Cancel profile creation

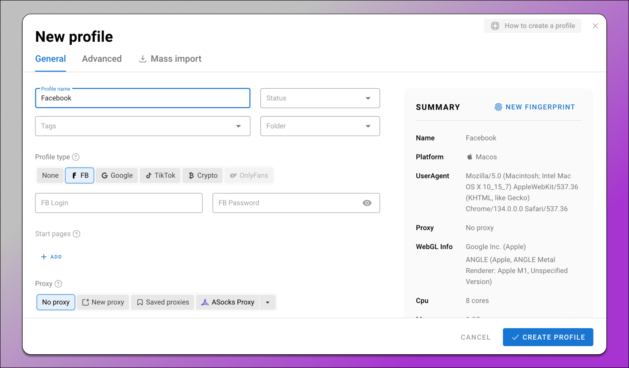(x=476, y=337)
